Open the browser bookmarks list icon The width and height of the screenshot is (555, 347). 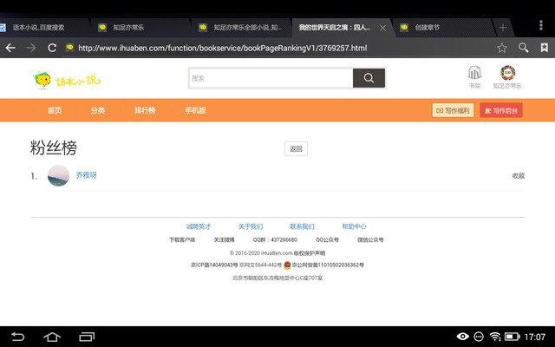(544, 48)
